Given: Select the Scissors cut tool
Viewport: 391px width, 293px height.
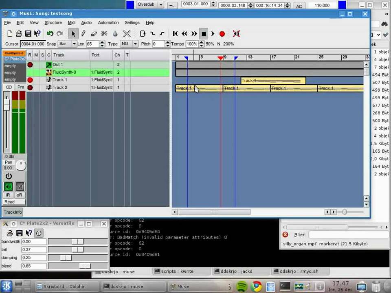Looking at the screenshot, I should (104, 34).
